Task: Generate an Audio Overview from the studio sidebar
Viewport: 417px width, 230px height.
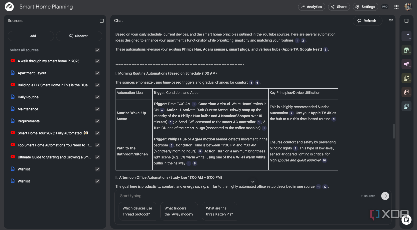Action: (406, 36)
